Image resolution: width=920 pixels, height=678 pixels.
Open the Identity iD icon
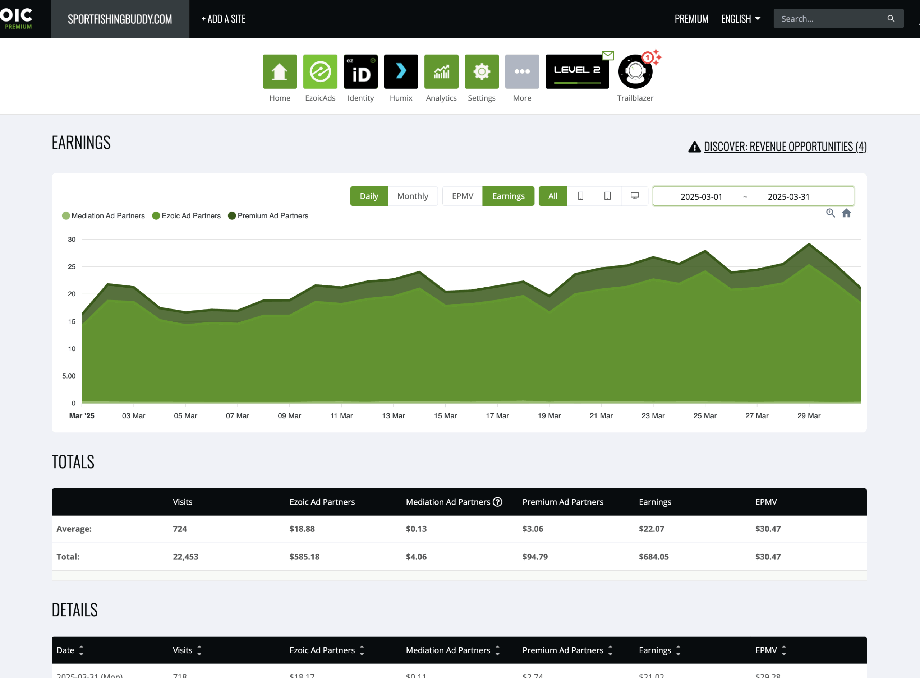[x=360, y=71]
